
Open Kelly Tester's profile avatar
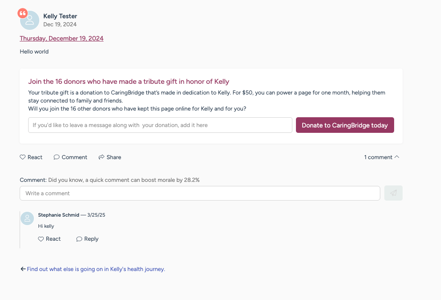pos(29,20)
